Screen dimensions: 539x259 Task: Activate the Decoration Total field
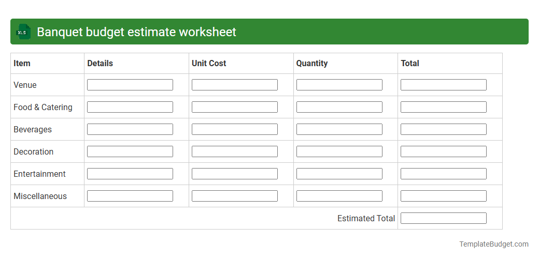click(444, 151)
